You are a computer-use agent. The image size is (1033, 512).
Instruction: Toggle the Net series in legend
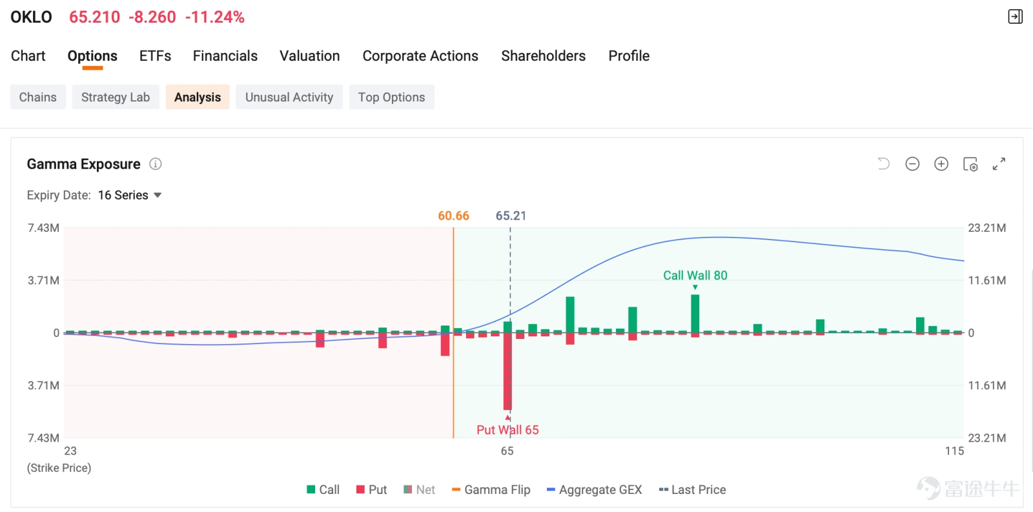pos(419,489)
